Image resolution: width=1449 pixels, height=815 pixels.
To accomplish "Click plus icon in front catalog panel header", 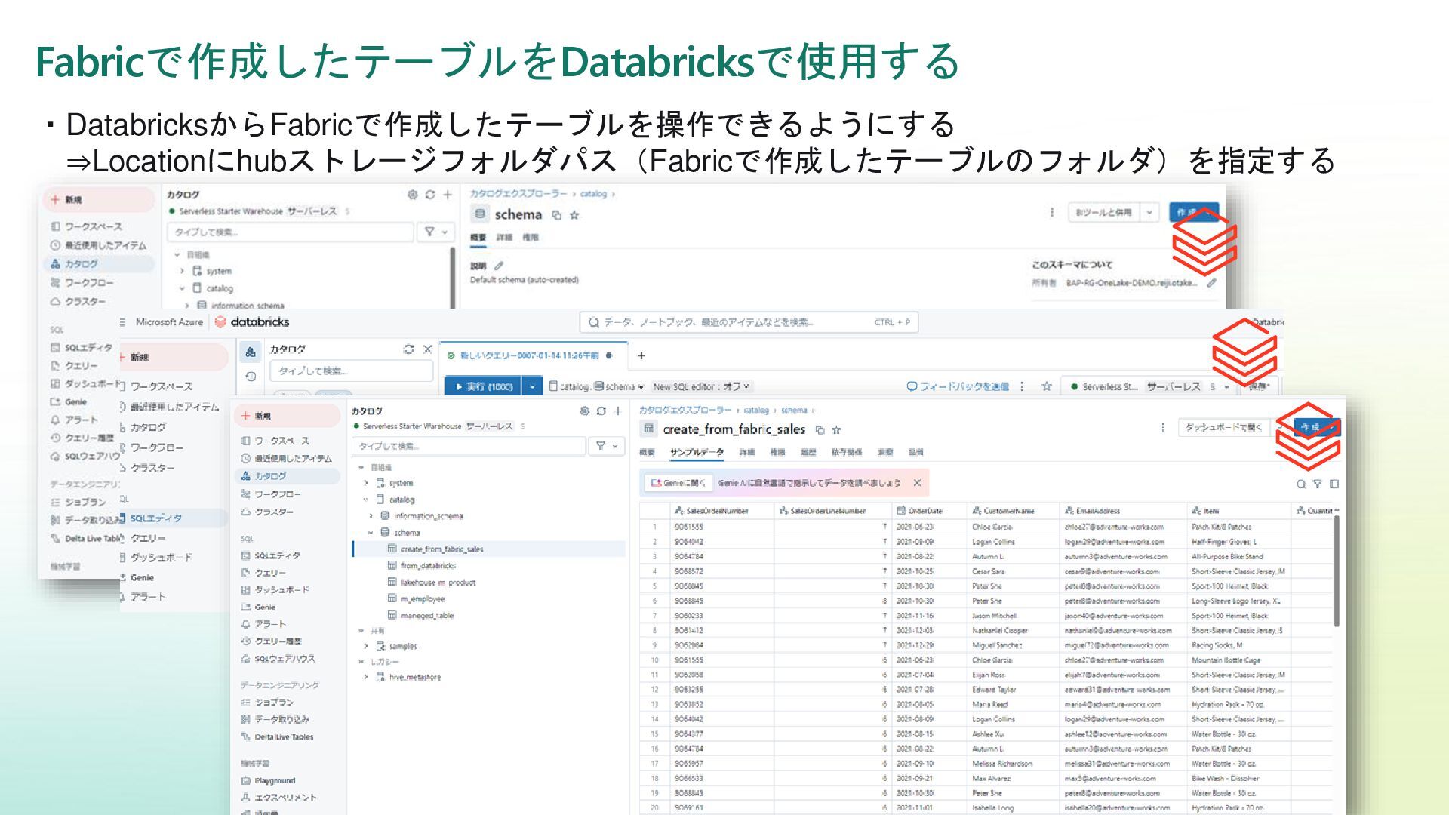I will click(x=617, y=411).
